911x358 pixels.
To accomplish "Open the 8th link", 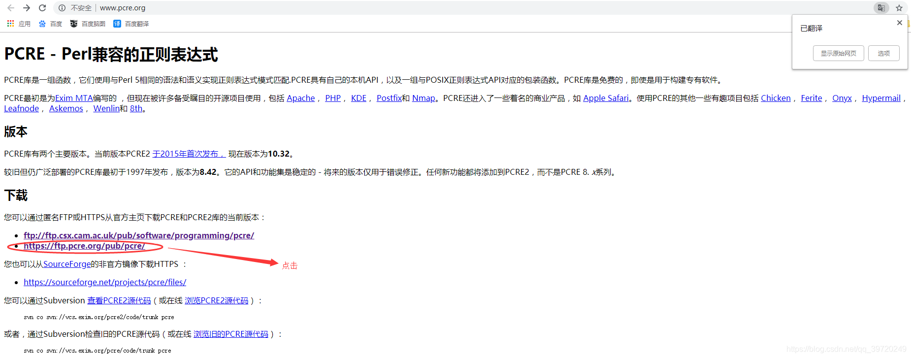I will coord(136,108).
